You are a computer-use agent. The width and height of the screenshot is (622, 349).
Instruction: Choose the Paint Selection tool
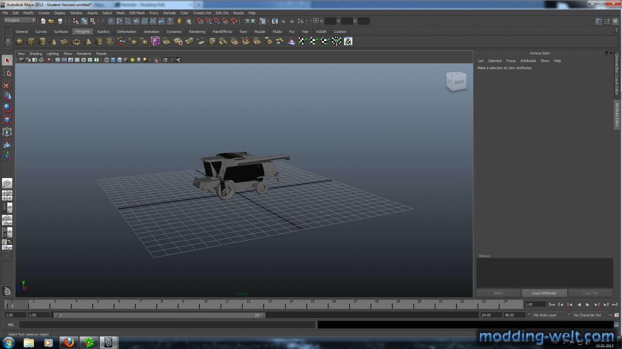7,85
